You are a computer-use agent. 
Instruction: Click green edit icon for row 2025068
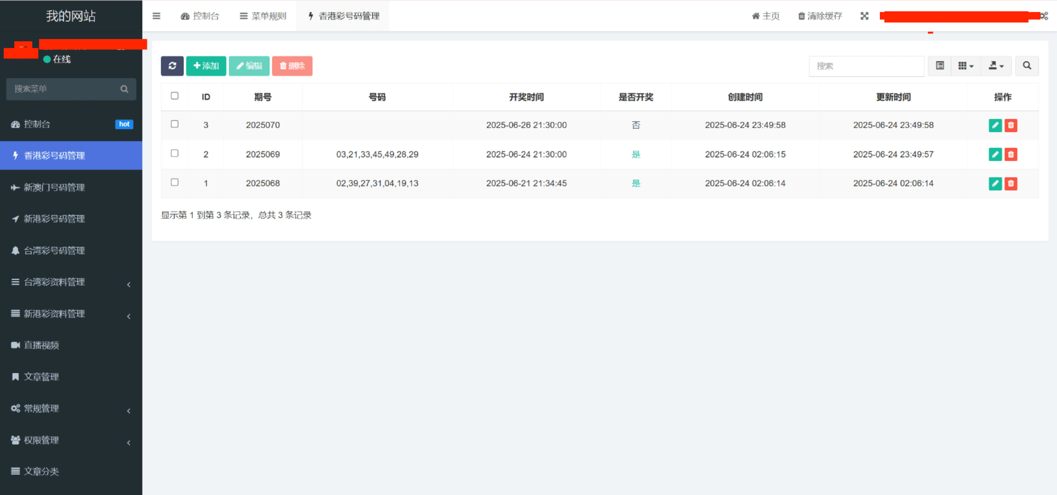click(x=995, y=183)
